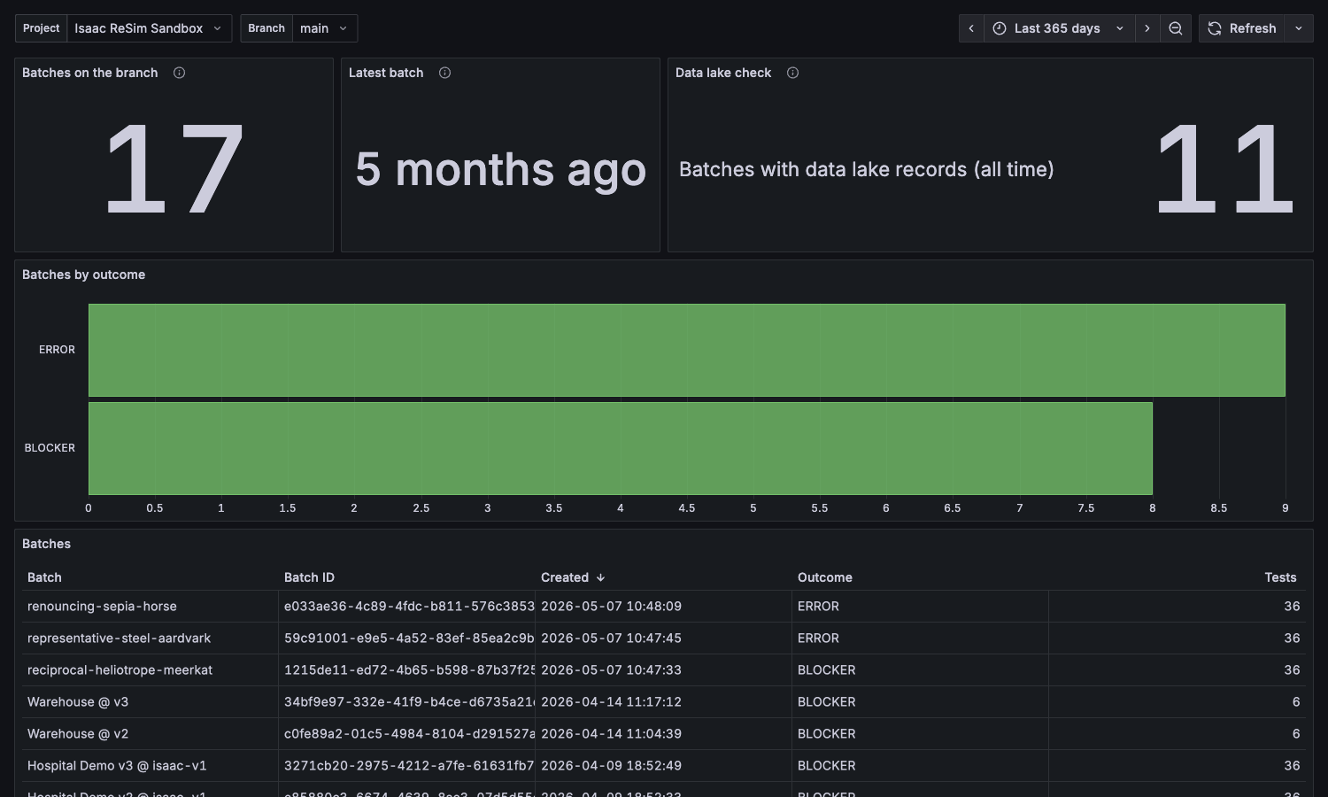
Task: Zoom out the time range
Action: 1176,28
